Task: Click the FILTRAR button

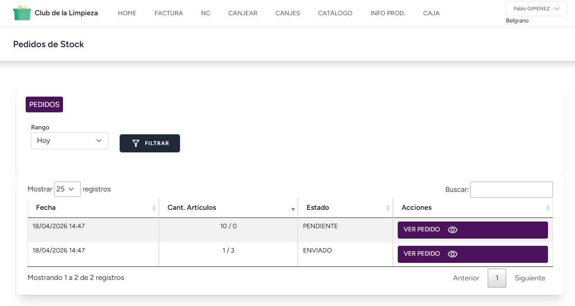Action: (x=150, y=143)
